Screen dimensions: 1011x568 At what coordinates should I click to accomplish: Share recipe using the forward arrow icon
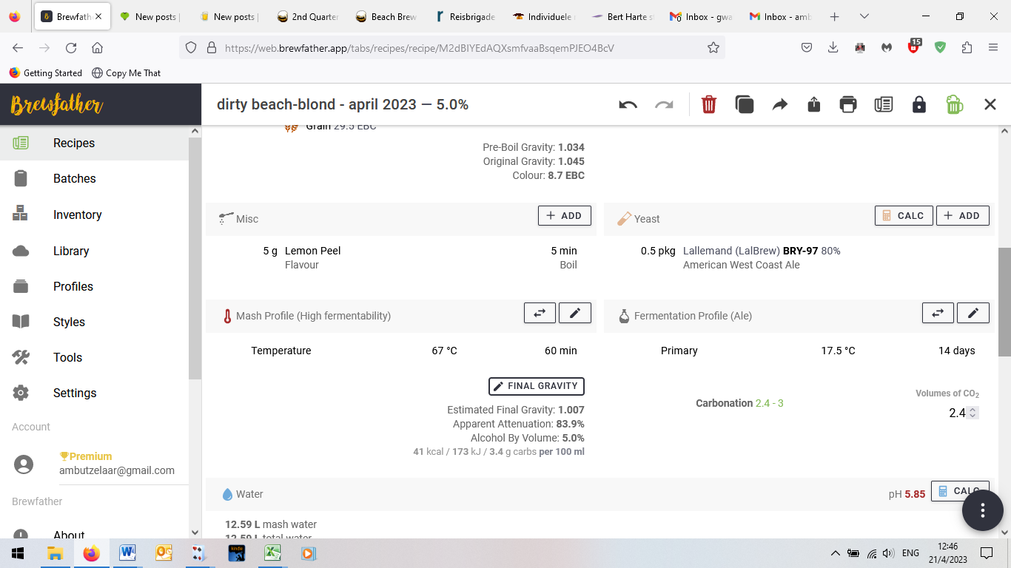click(x=779, y=105)
